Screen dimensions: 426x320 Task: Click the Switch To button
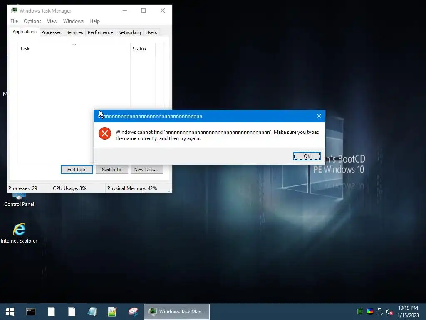(111, 170)
